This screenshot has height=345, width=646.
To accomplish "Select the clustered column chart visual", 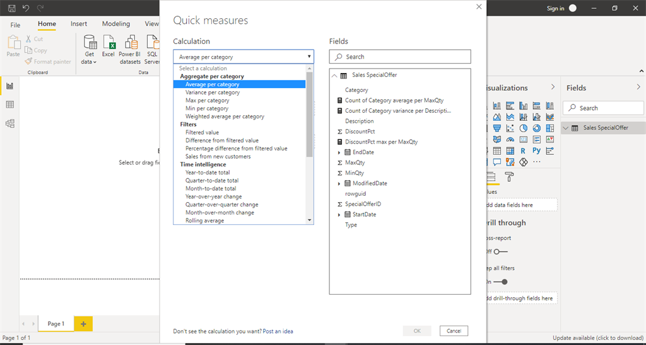I will point(523,106).
